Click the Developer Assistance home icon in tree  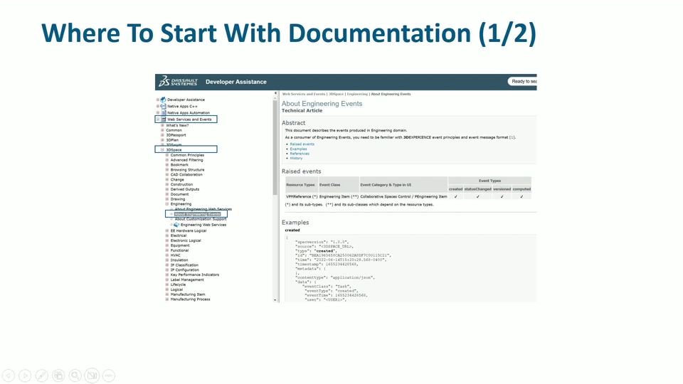164,100
